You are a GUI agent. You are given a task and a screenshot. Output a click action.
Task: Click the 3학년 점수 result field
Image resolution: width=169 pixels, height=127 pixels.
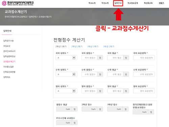coord(115,109)
